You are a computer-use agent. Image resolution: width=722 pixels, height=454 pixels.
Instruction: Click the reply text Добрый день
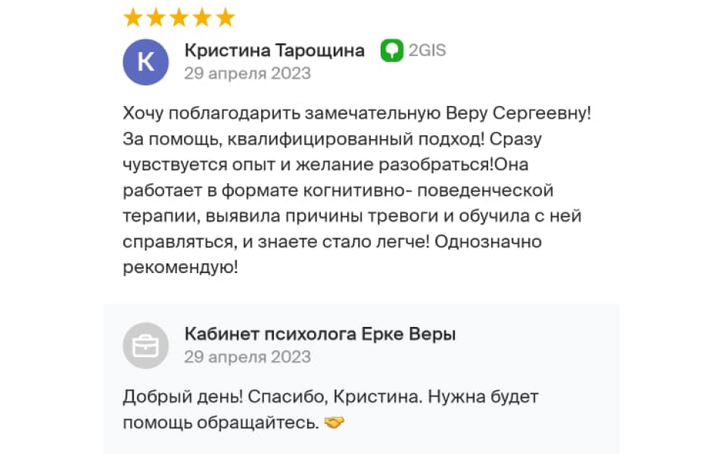coord(183,396)
